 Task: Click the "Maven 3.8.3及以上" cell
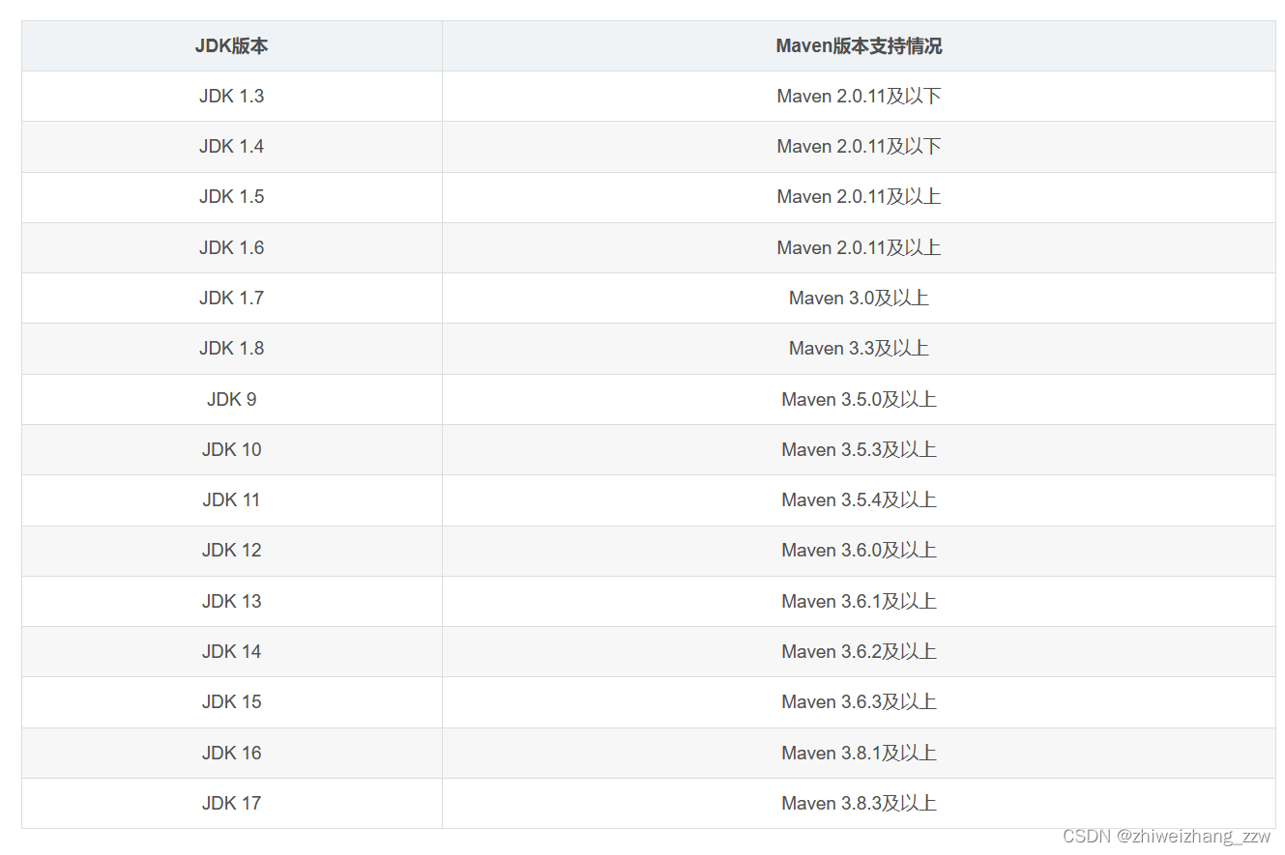[x=859, y=804]
